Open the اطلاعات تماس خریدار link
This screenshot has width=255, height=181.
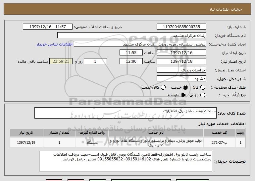55,45
